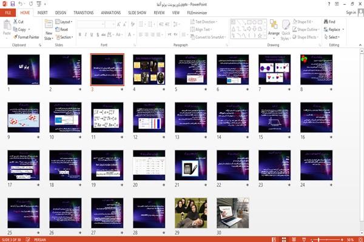Image resolution: width=364 pixels, height=242 pixels.
Task: Switch to the INSERT tab
Action: tap(42, 13)
